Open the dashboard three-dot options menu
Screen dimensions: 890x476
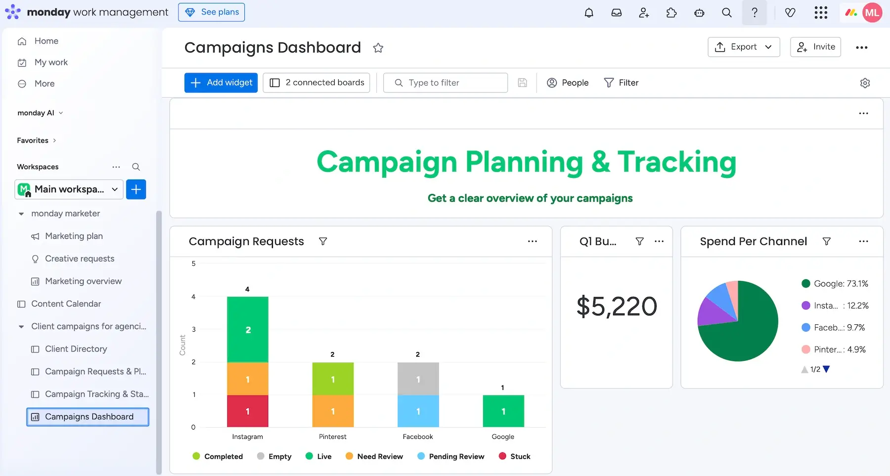[x=862, y=47]
